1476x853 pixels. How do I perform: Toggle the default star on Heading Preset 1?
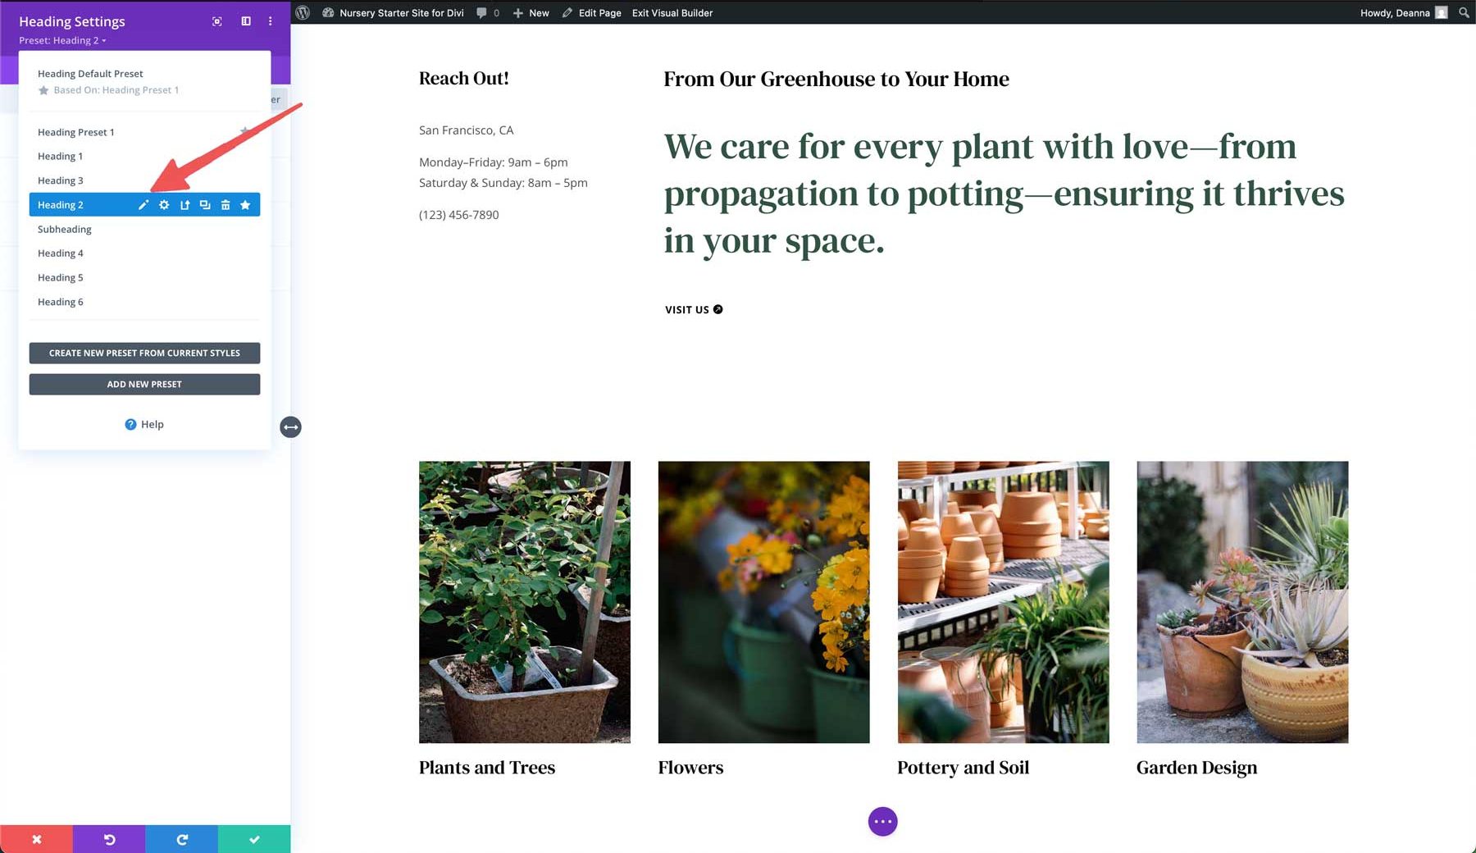[244, 130]
